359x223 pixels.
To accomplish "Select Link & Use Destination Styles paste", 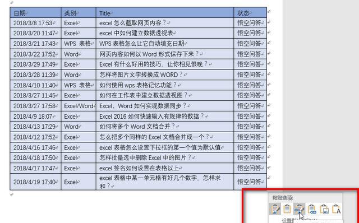I will coord(312,209).
